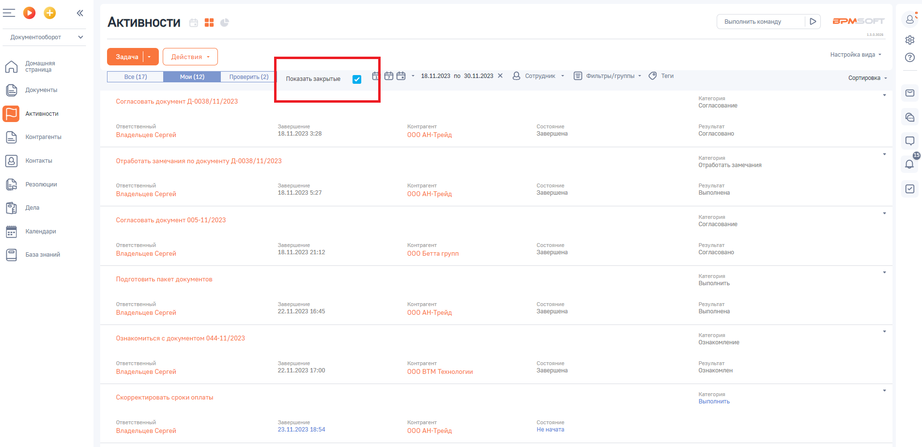Open ООО ВТМ Технологии counterparty link
The height and width of the screenshot is (447, 922).
pos(440,372)
